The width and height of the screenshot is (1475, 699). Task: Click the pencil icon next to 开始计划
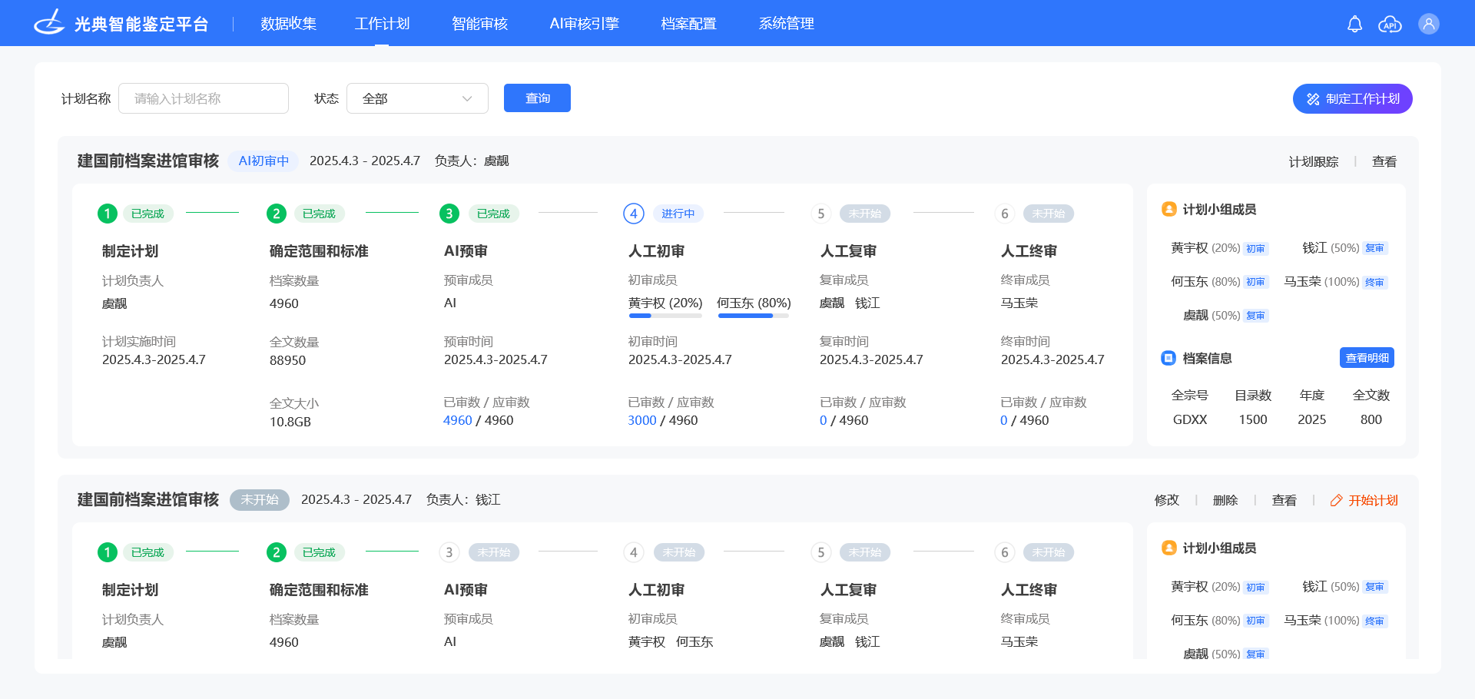point(1335,500)
